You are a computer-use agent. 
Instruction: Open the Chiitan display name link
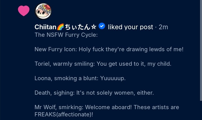pos(65,27)
